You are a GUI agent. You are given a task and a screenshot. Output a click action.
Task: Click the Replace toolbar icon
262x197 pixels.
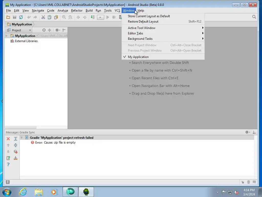pos(70,17)
